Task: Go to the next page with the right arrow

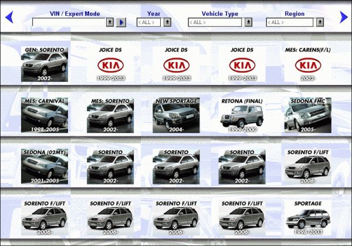Action: pyautogui.click(x=343, y=17)
